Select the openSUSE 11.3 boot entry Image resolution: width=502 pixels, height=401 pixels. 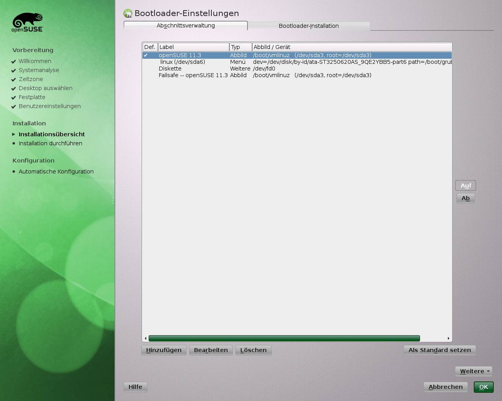tap(297, 55)
